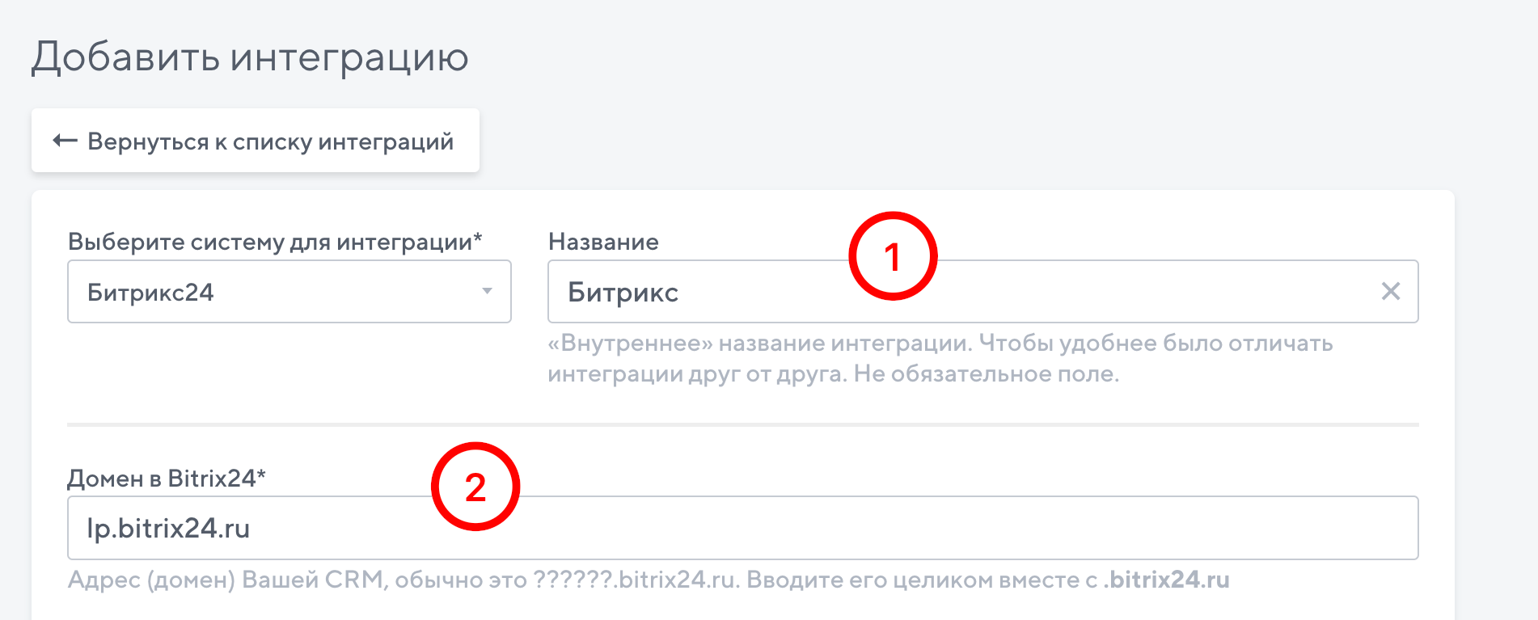The width and height of the screenshot is (1538, 620).
Task: Click the ??????.bitrix24.ru example in hint
Action: coord(634,580)
